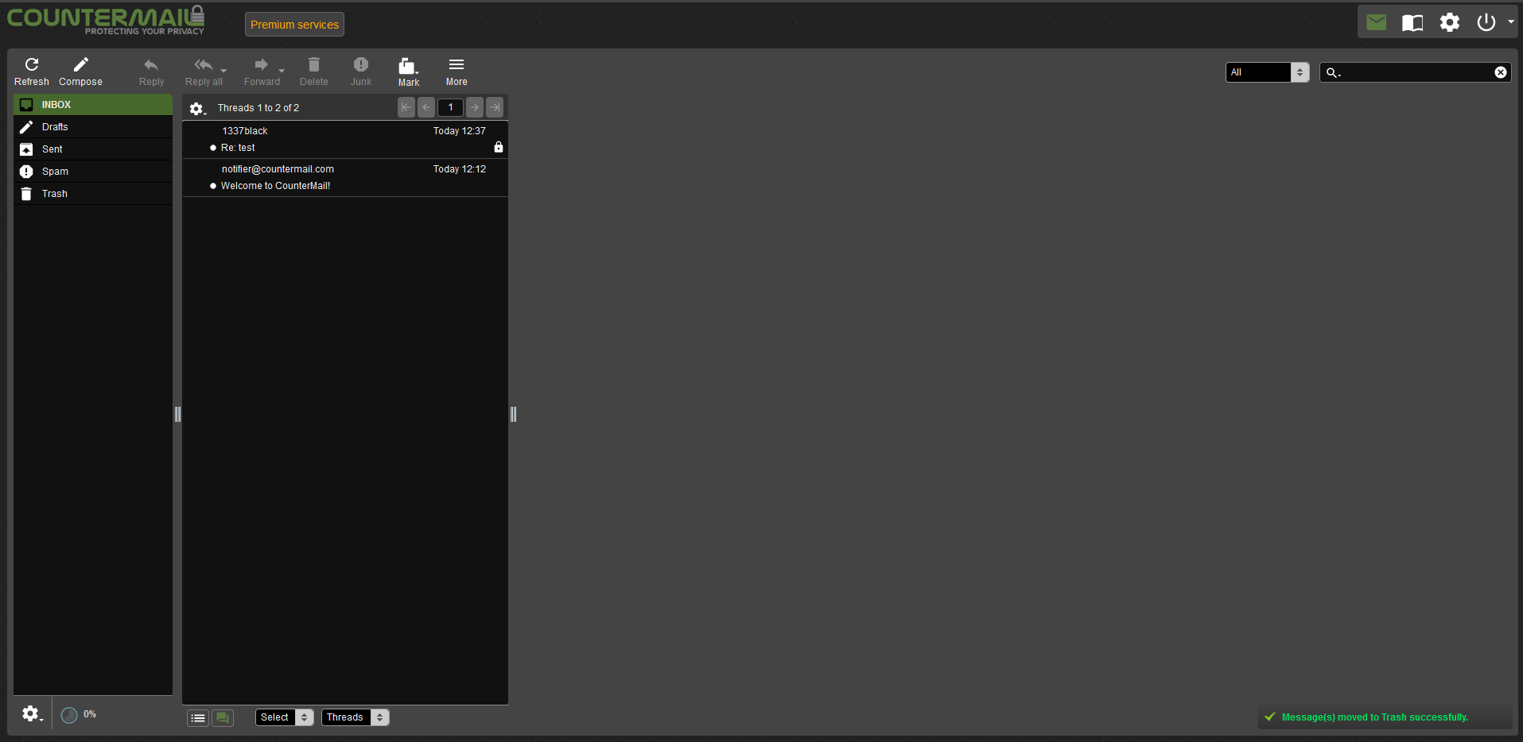1523x742 pixels.
Task: Open the Address book icon
Action: [x=1413, y=22]
